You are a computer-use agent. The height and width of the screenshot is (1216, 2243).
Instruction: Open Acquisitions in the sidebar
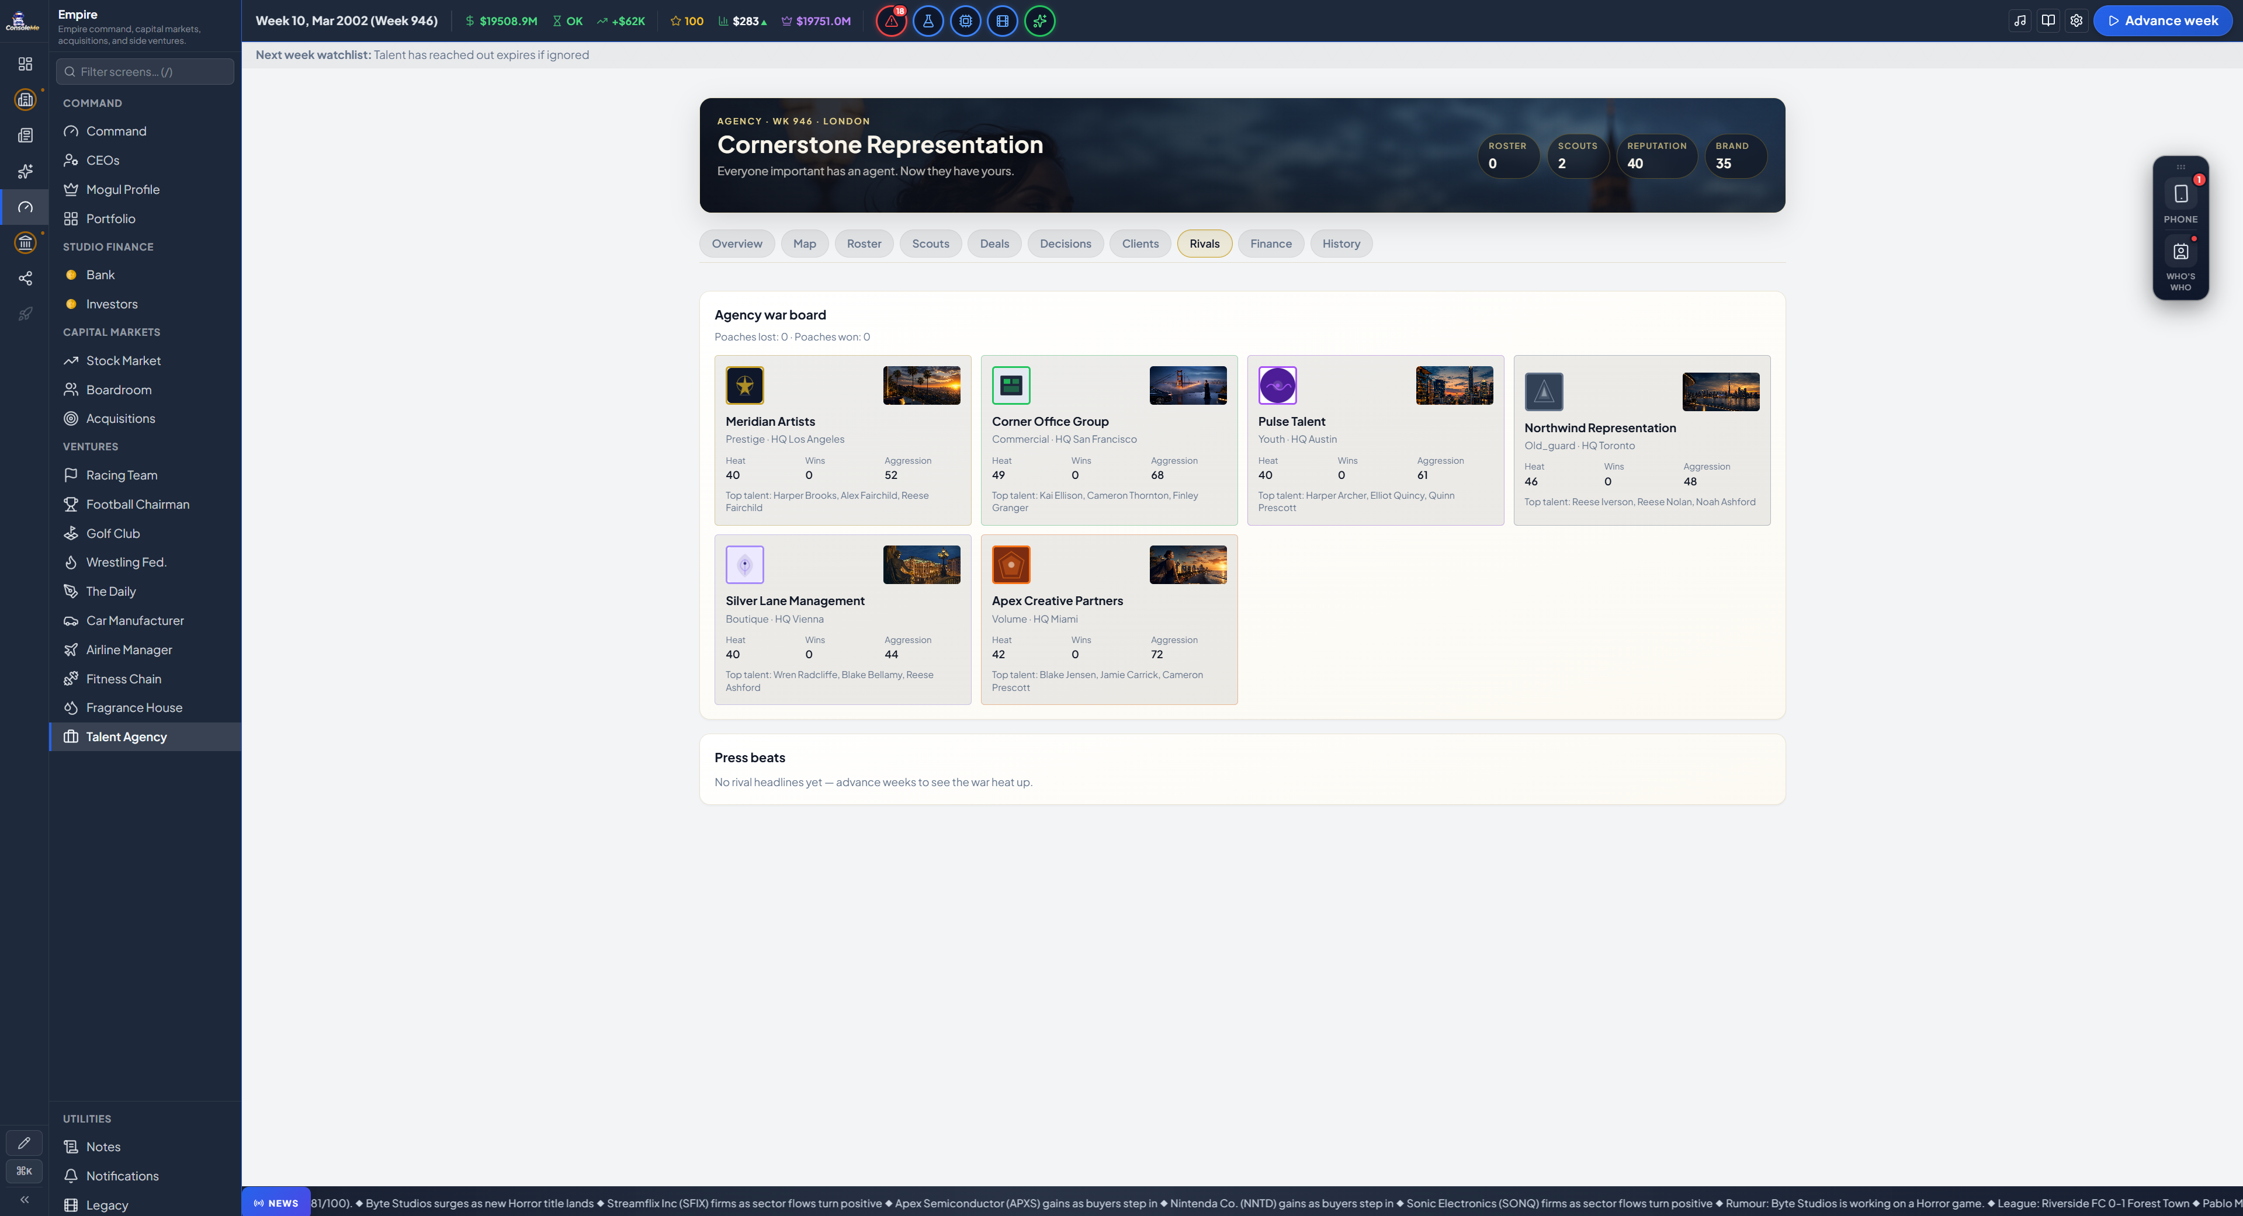pos(144,419)
